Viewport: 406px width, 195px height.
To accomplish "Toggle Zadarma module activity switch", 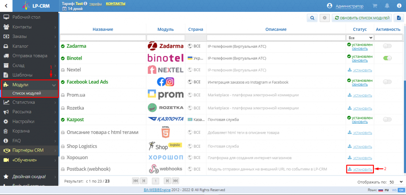I will (x=387, y=46).
